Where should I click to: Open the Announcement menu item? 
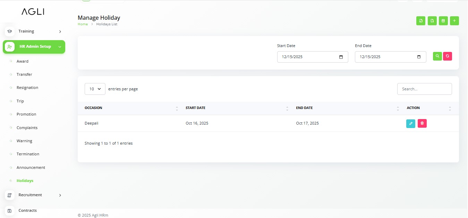[31, 167]
